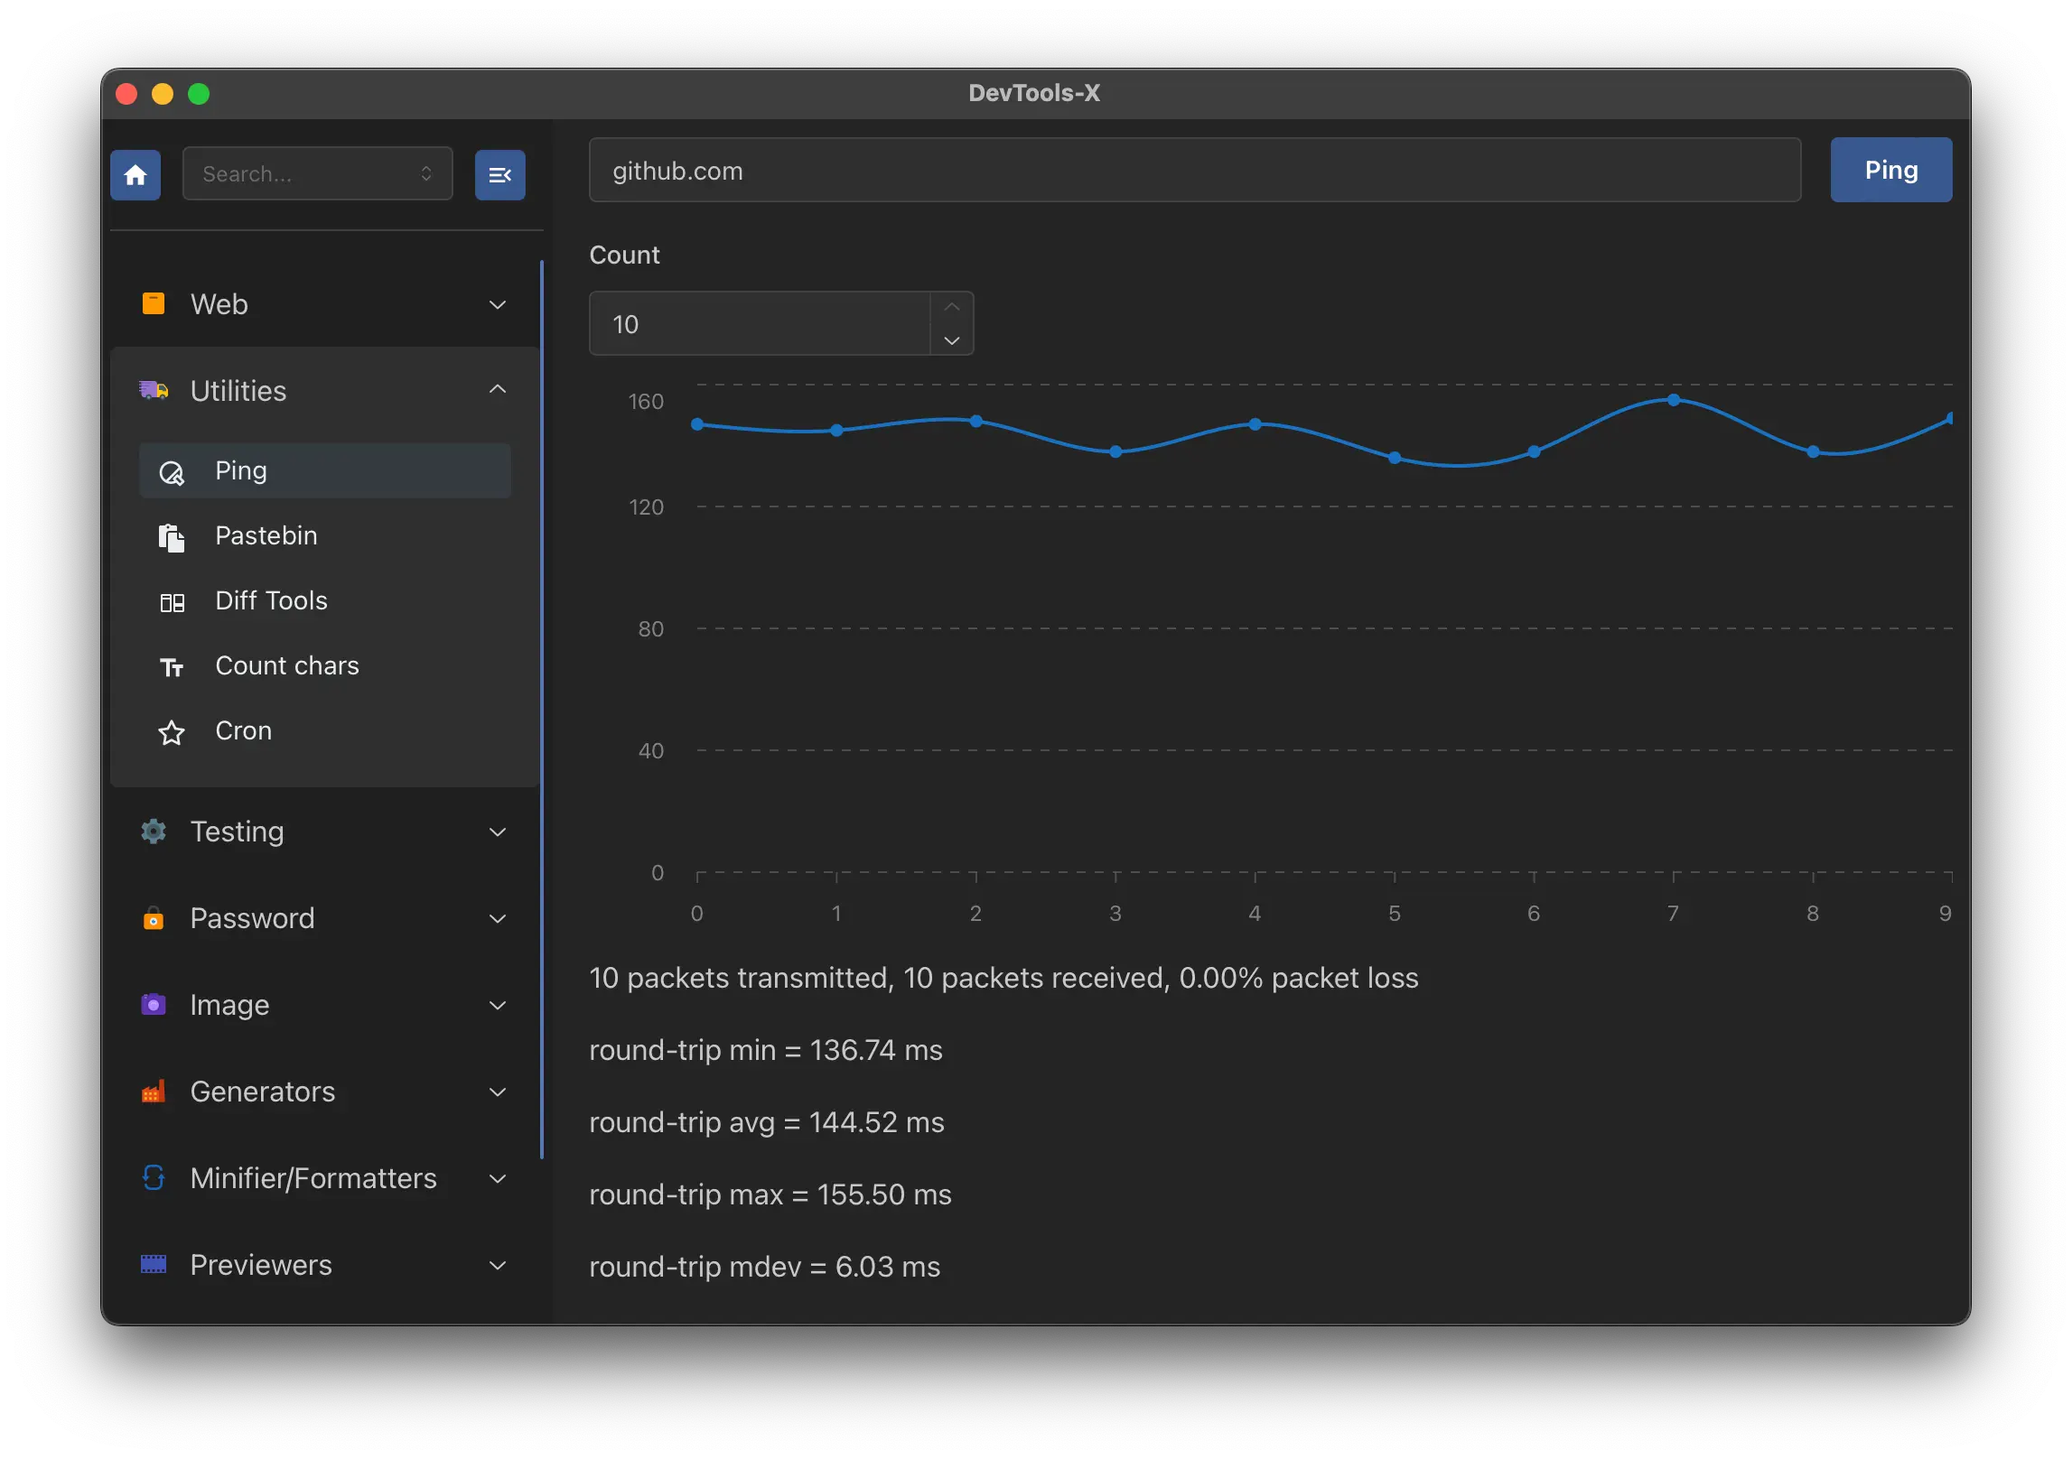Image resolution: width=2072 pixels, height=1459 pixels.
Task: Select the Ping radar icon
Action: point(172,472)
